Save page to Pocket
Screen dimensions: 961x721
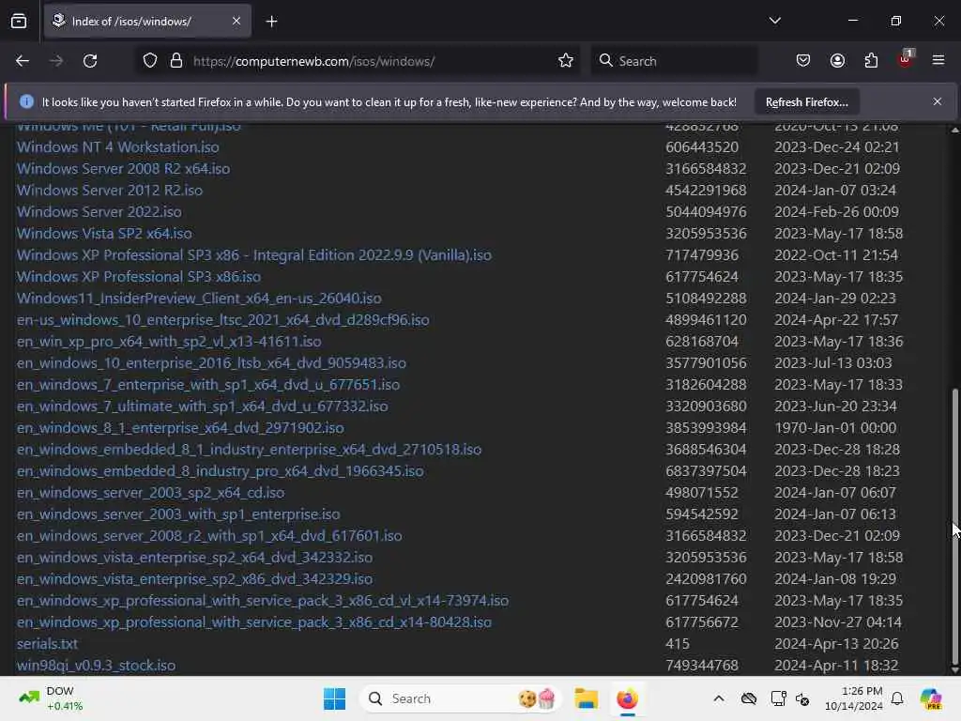pos(803,61)
